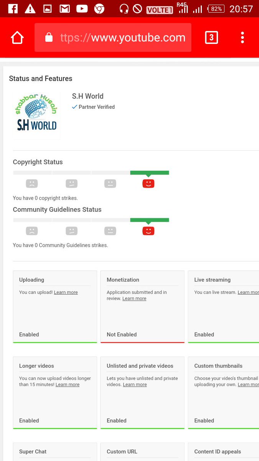The image size is (259, 461).
Task: Click the Uploading card title
Action: pos(31,280)
